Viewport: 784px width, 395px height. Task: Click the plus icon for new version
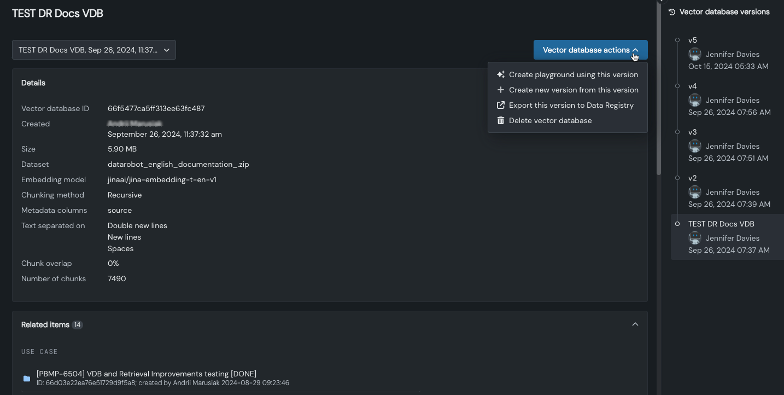[500, 90]
